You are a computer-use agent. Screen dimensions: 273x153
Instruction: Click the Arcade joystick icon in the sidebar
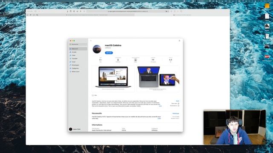pos(70,52)
